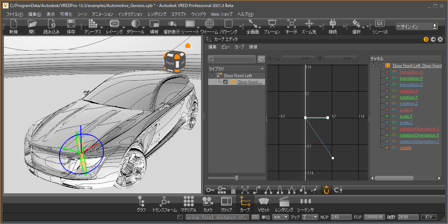
Task: Open the レンダリング menu in menu bar
Action: click(x=157, y=14)
